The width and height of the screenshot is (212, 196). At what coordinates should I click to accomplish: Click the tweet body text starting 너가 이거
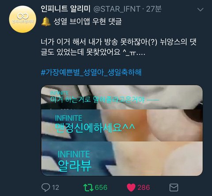[118, 47]
